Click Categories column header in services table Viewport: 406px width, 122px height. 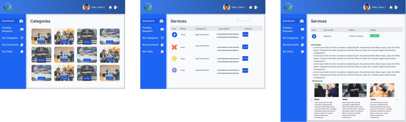200,29
